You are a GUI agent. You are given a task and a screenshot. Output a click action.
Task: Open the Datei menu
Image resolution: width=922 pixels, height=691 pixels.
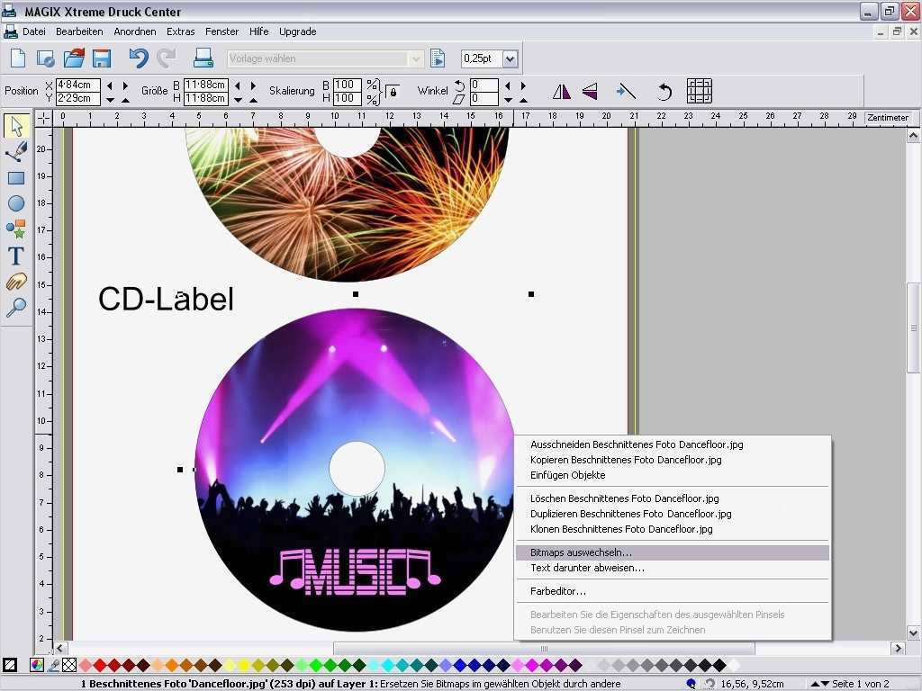[34, 31]
